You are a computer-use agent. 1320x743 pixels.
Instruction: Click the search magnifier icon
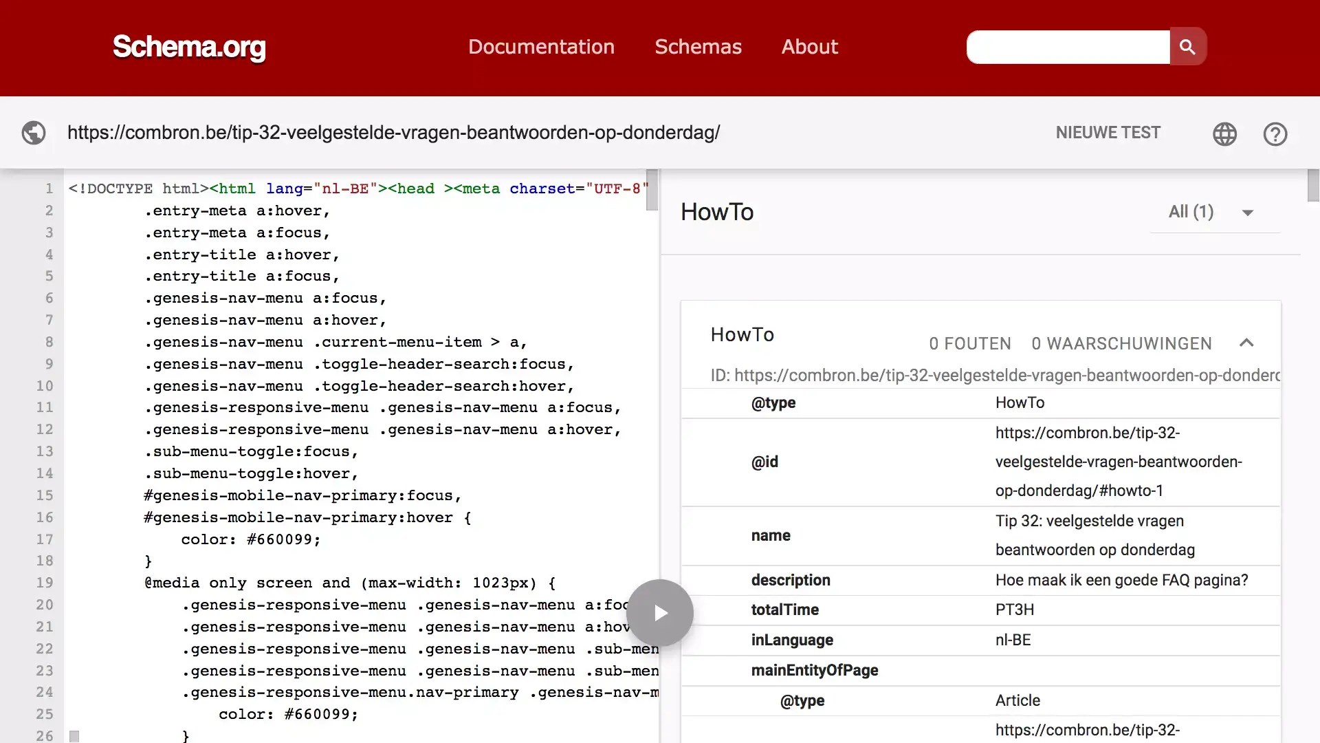pyautogui.click(x=1188, y=46)
